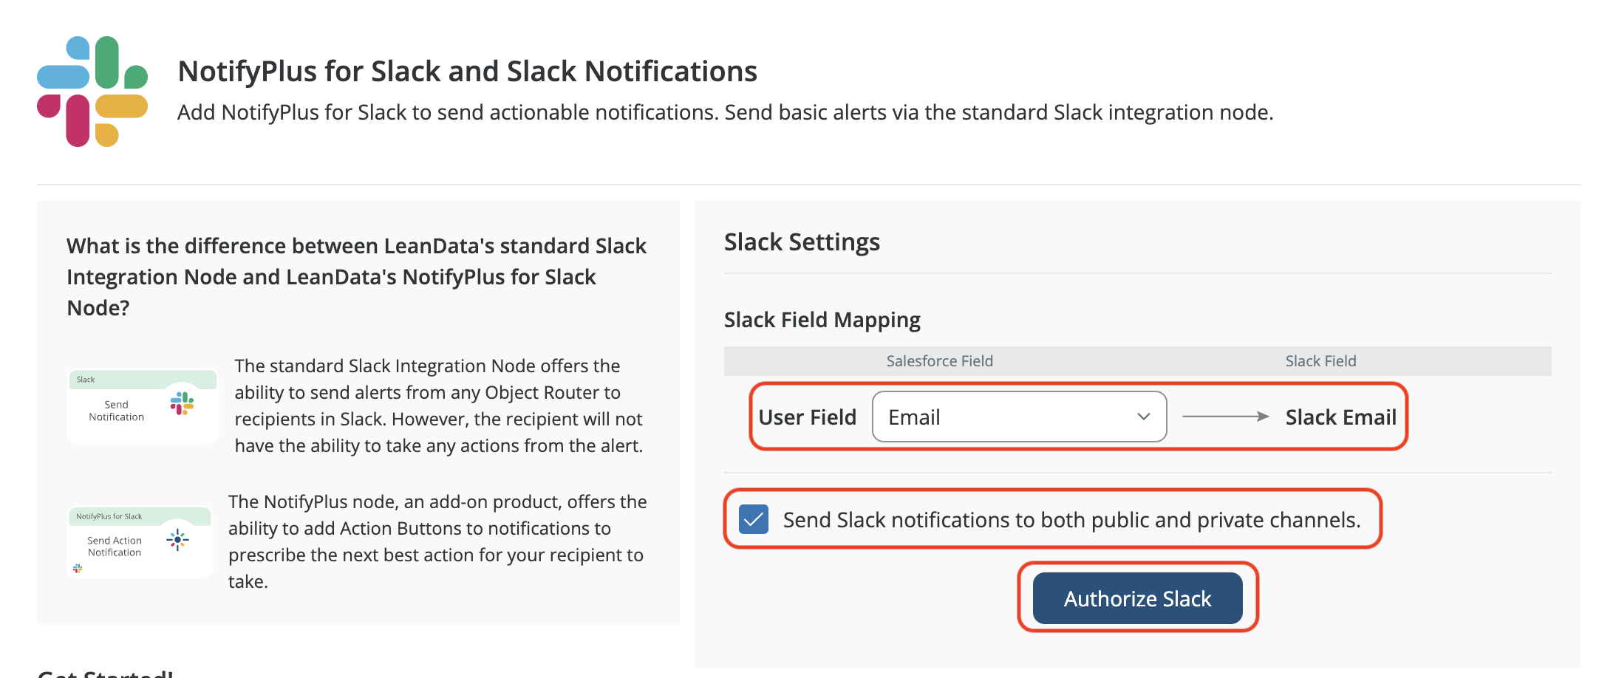Viewport: 1599px width, 678px height.
Task: Click the Slack Settings heading
Action: (802, 242)
